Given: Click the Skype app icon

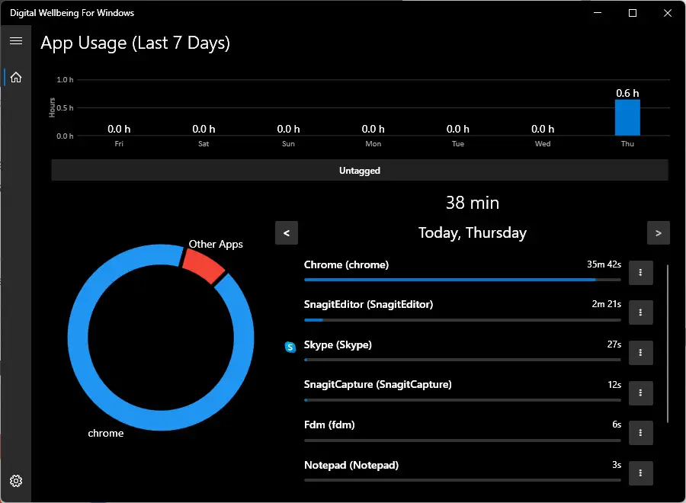Looking at the screenshot, I should pos(290,348).
